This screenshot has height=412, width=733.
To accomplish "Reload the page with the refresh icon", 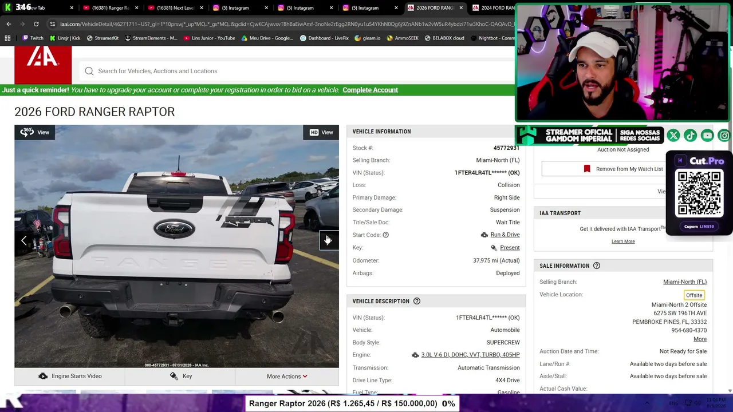I will [x=36, y=24].
